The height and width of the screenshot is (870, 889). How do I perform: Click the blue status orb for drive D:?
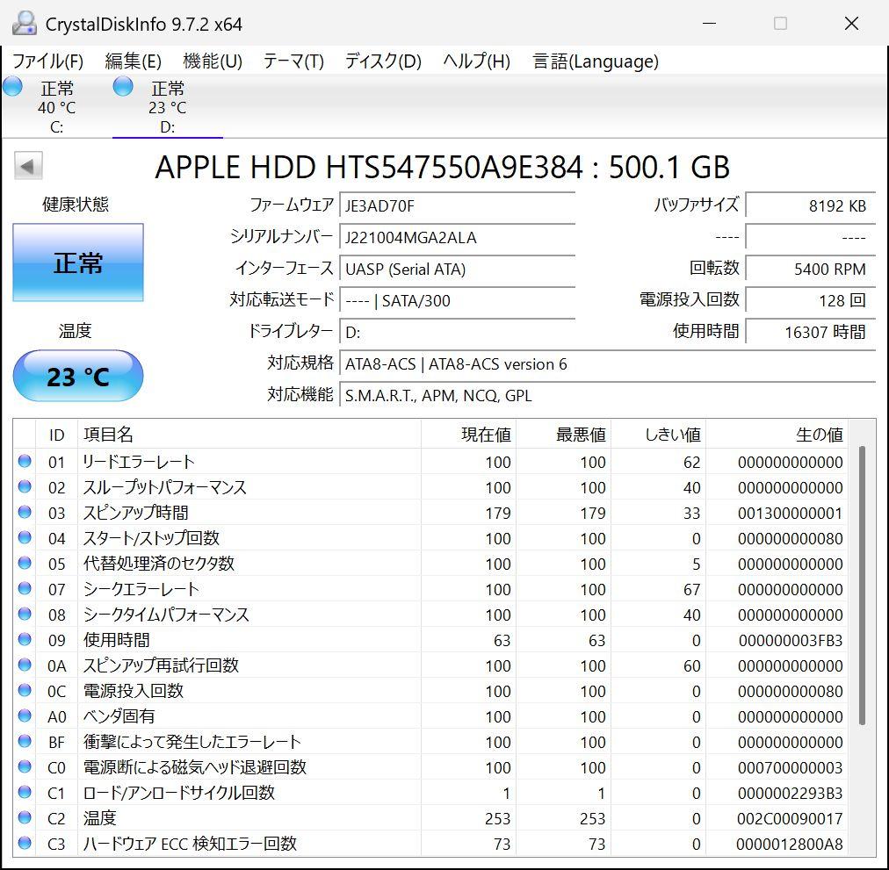(x=123, y=87)
